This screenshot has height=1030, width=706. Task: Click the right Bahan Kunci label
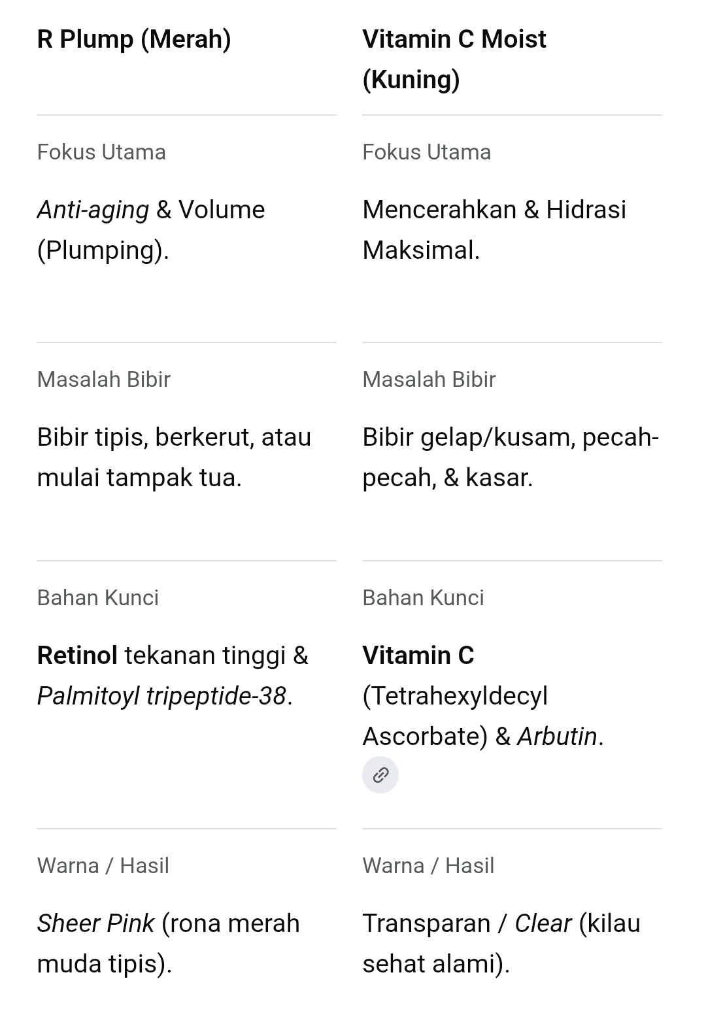[424, 598]
